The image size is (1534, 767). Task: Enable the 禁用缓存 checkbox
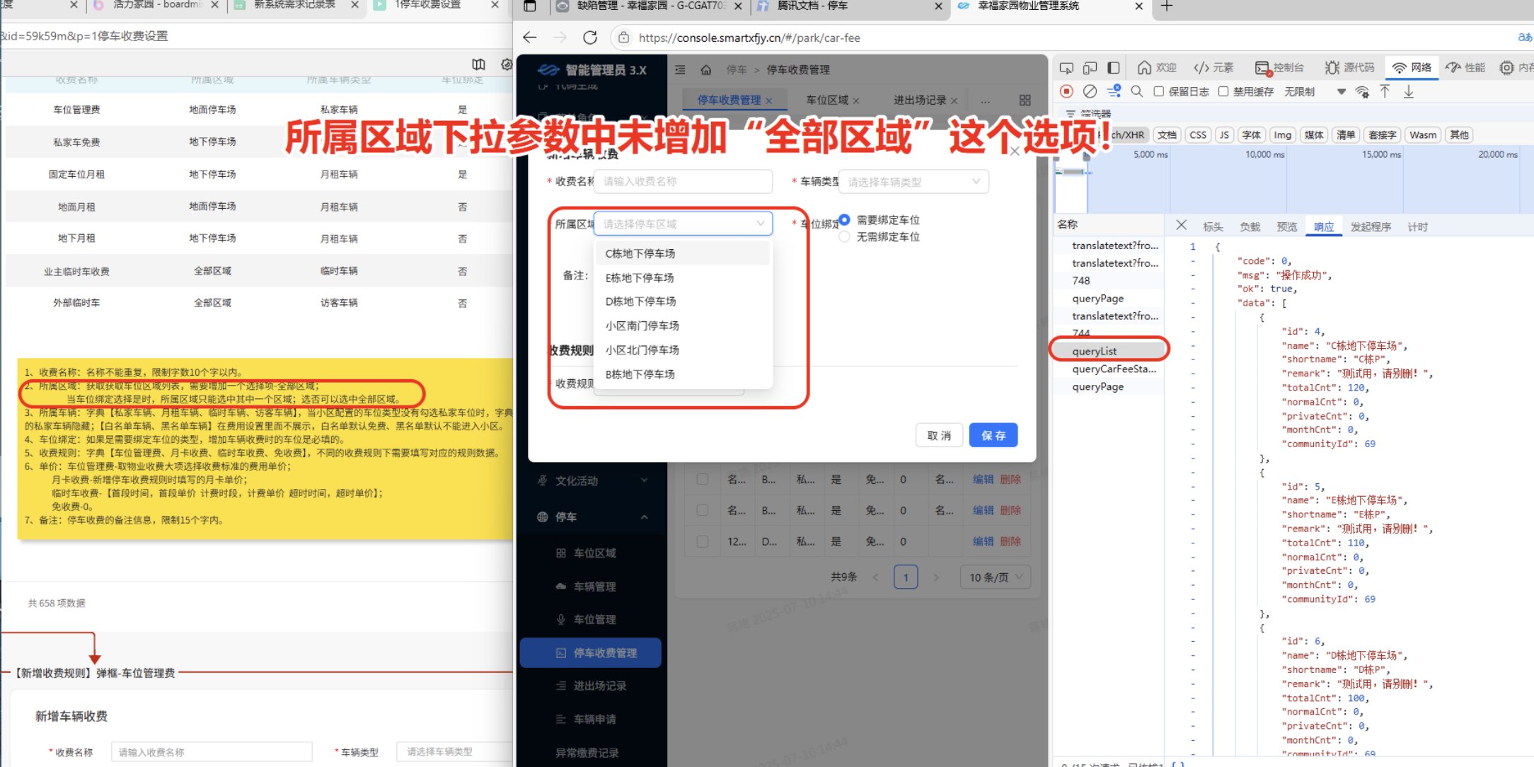pos(1223,91)
